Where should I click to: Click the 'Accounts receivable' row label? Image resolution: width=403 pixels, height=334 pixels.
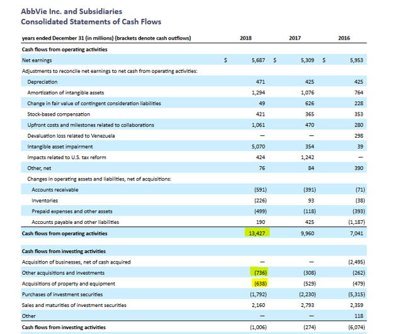point(55,190)
